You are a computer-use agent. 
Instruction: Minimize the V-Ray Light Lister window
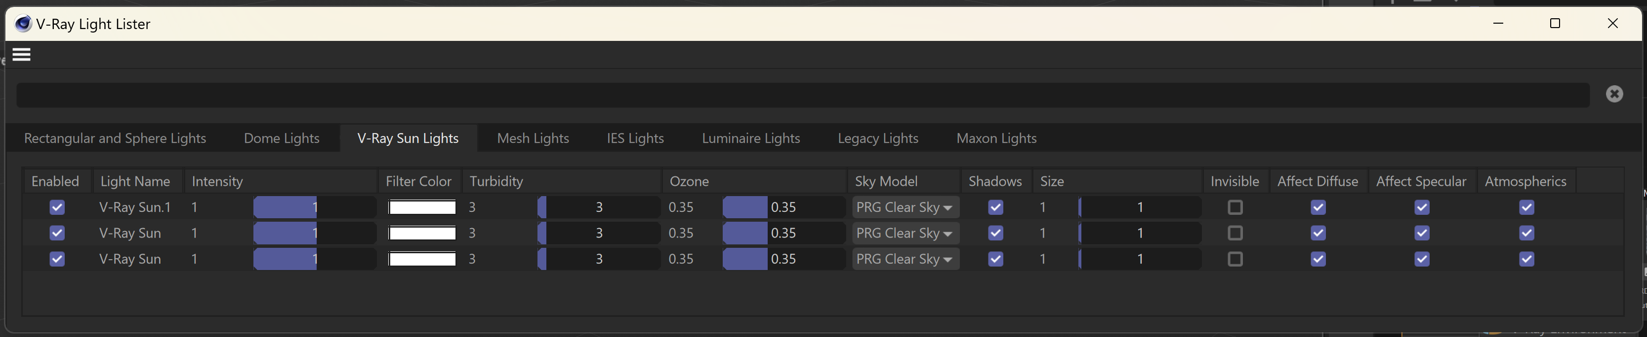1498,24
